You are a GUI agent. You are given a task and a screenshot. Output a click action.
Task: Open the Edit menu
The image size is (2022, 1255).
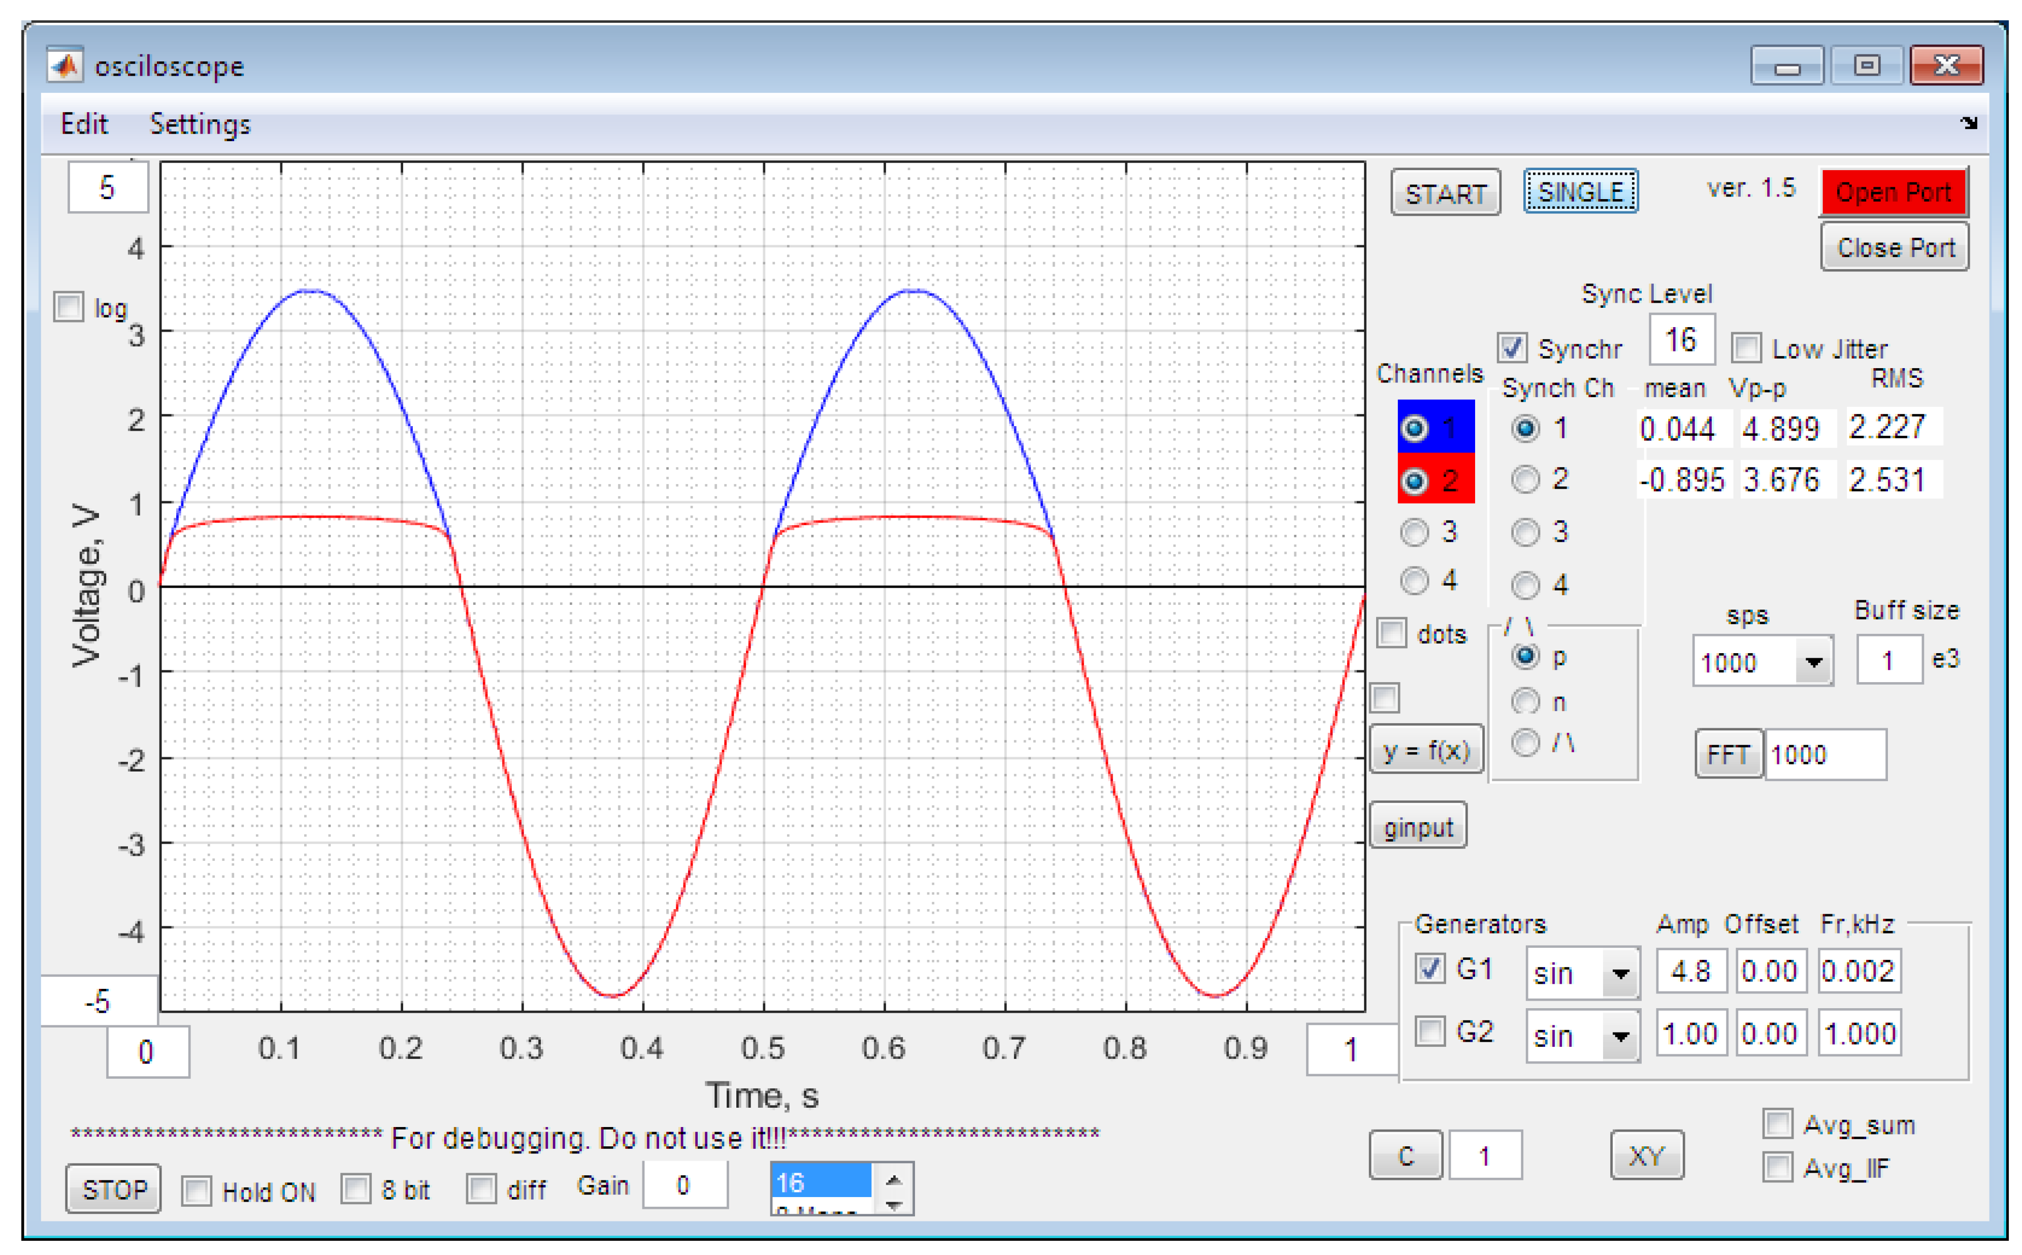tap(84, 124)
